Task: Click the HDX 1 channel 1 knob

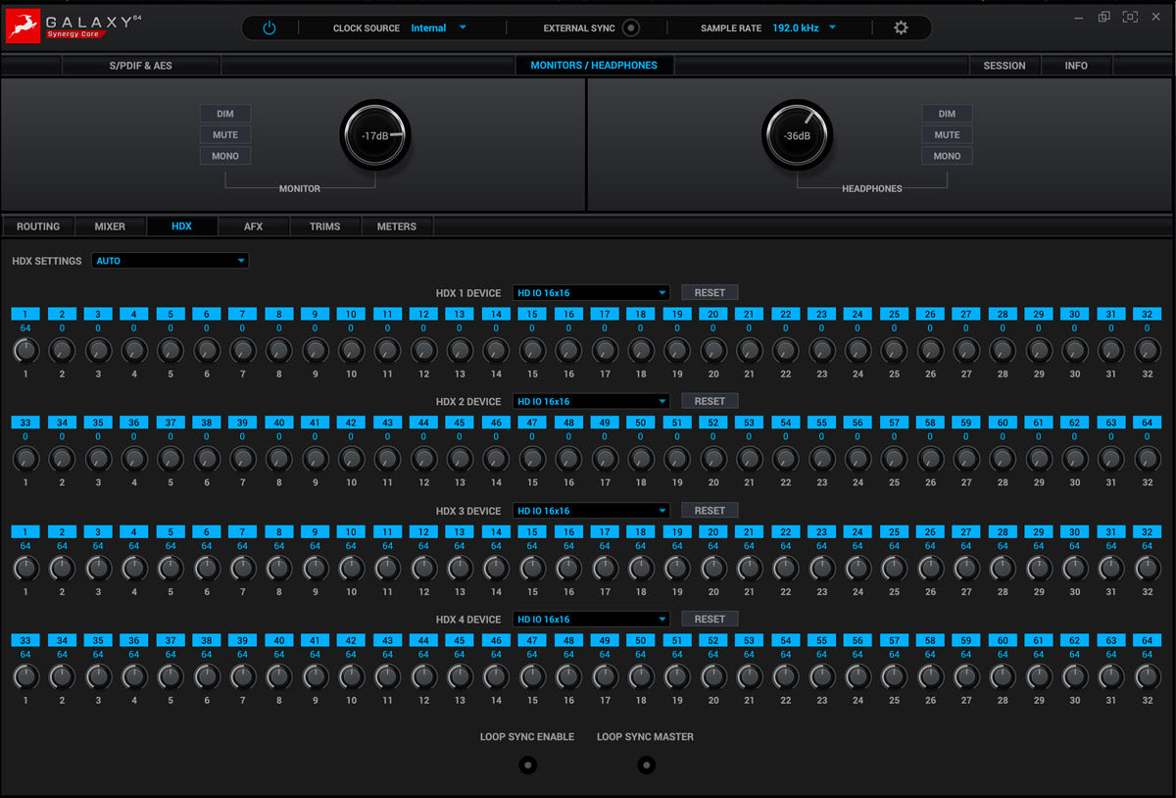Action: (x=25, y=350)
